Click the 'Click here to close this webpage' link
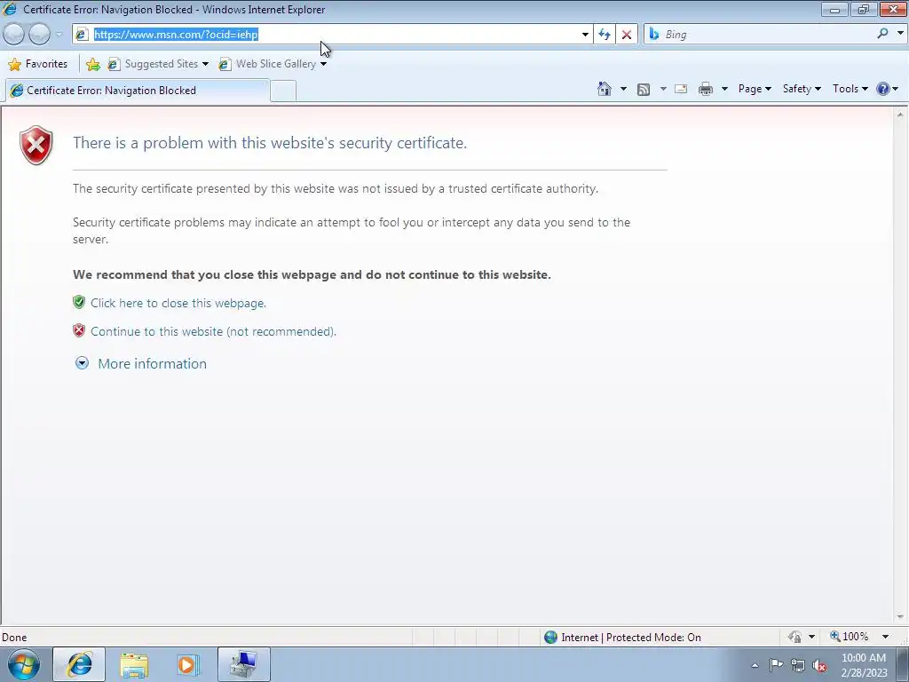The height and width of the screenshot is (682, 909). point(178,303)
